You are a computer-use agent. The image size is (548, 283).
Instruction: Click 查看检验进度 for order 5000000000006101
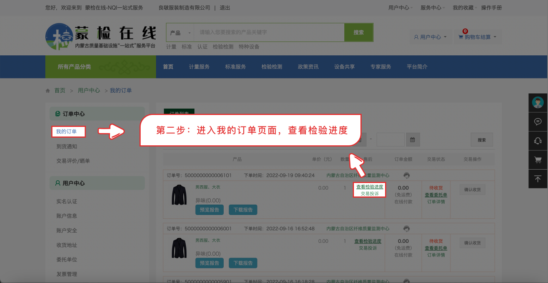pos(370,187)
